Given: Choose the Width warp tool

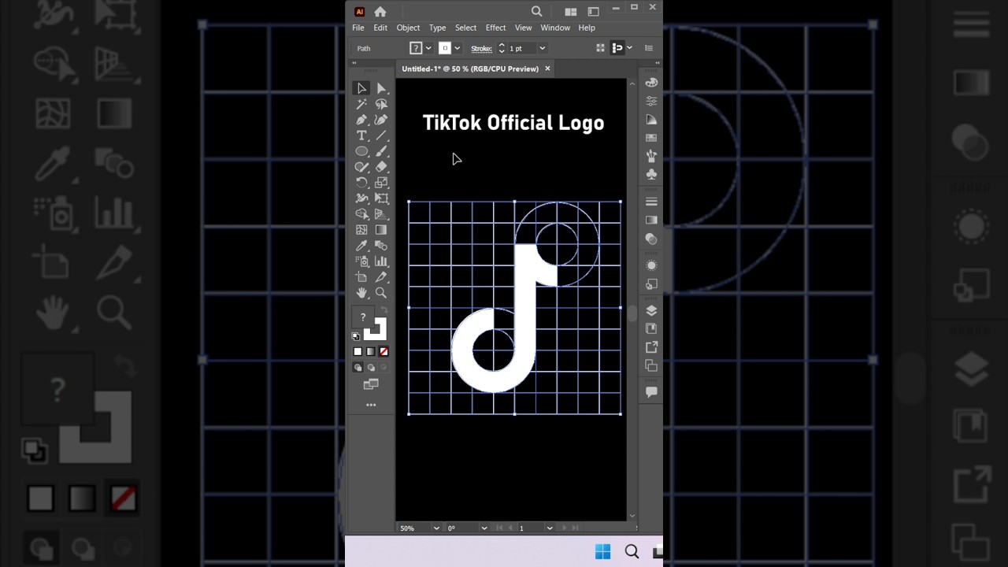Looking at the screenshot, I should (x=361, y=198).
